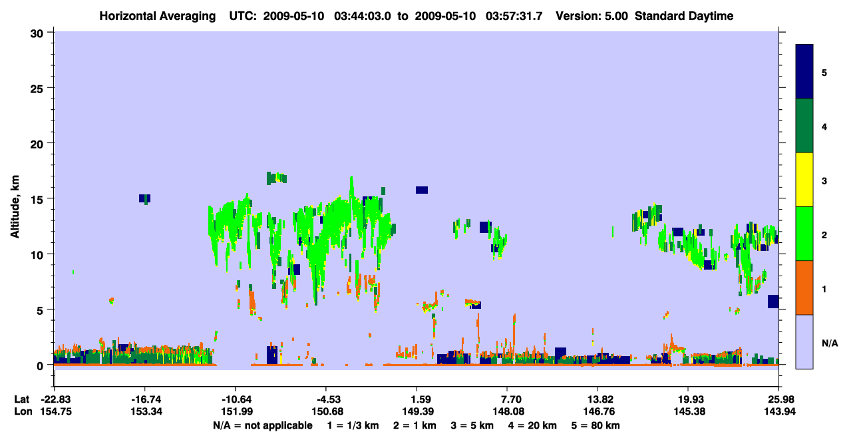The width and height of the screenshot is (865, 444).
Task: Click the longitude value 153.34
Action: click(145, 411)
